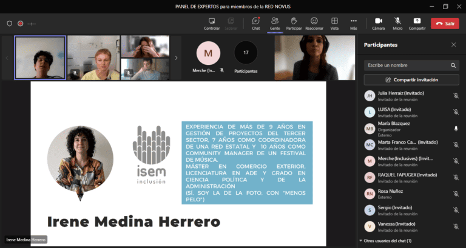The height and width of the screenshot is (248, 466).
Task: Open the 17 Participantes overflow tile
Action: [x=246, y=57]
